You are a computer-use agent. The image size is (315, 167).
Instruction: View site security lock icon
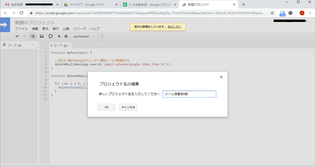click(x=31, y=13)
